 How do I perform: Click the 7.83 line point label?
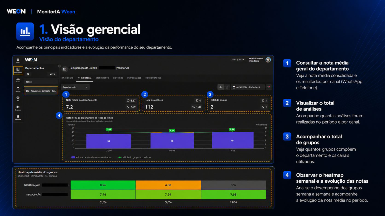[109, 129]
